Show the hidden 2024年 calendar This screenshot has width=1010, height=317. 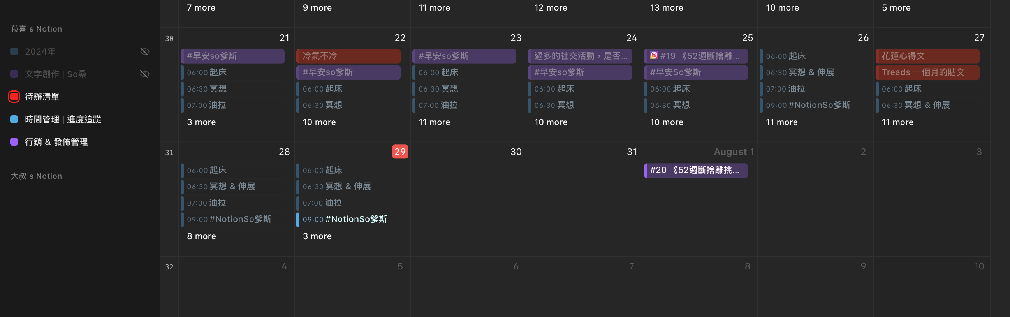pyautogui.click(x=144, y=51)
